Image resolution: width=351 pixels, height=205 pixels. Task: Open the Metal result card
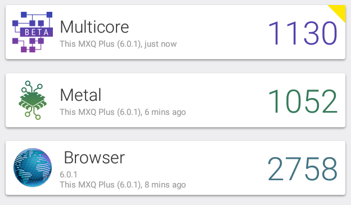pyautogui.click(x=175, y=100)
